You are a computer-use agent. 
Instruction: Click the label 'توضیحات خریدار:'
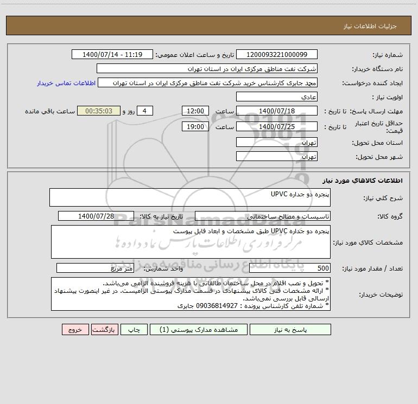coord(381,294)
